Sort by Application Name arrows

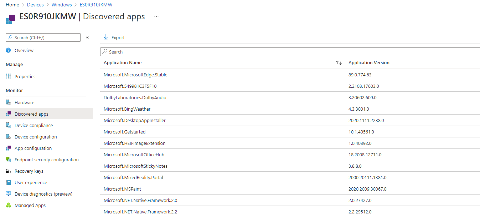pyautogui.click(x=339, y=63)
